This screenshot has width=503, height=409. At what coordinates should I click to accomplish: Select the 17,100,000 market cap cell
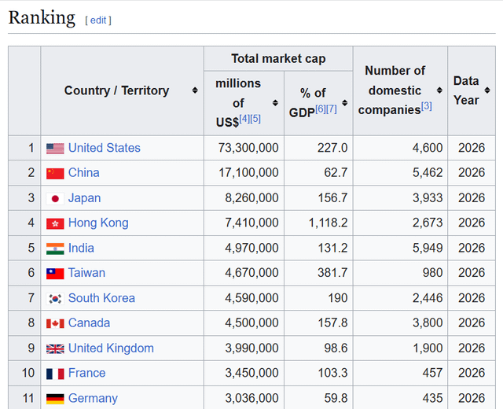point(244,173)
